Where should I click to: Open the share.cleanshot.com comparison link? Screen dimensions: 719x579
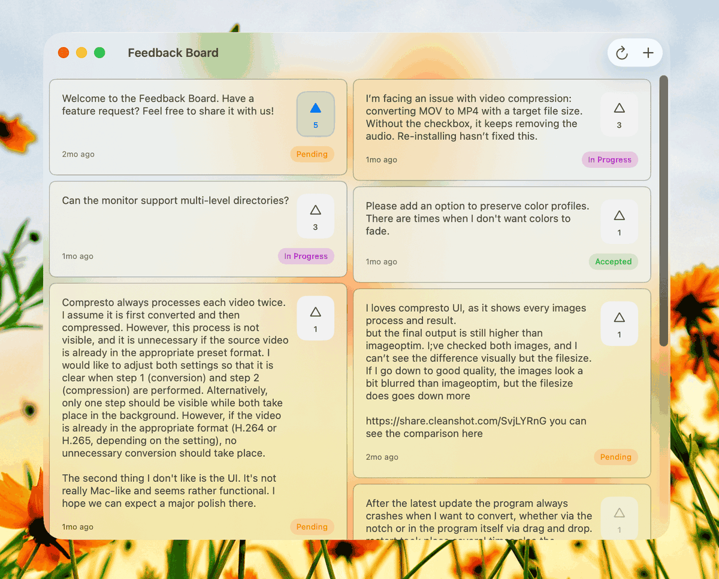(x=456, y=421)
